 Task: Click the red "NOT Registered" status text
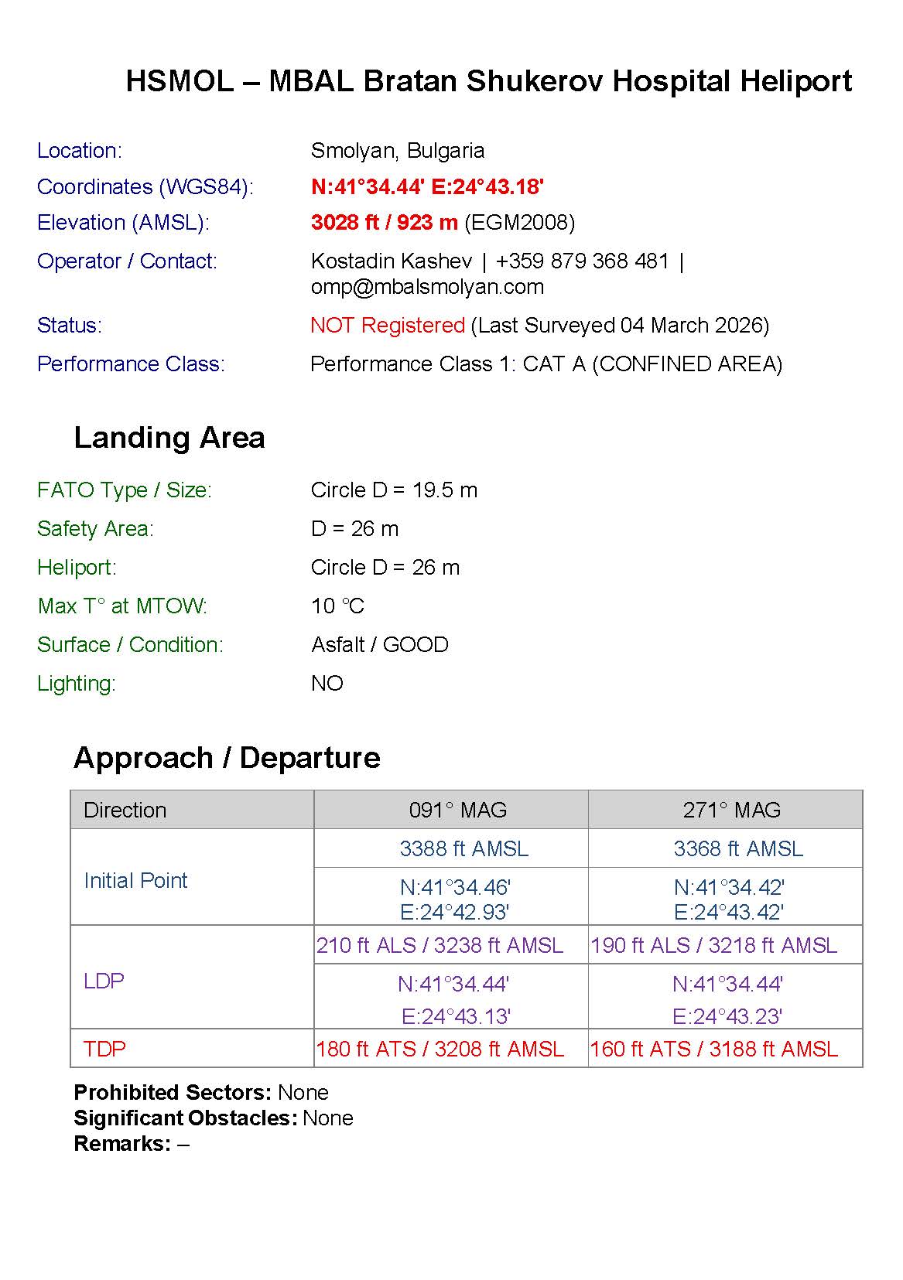click(x=388, y=326)
